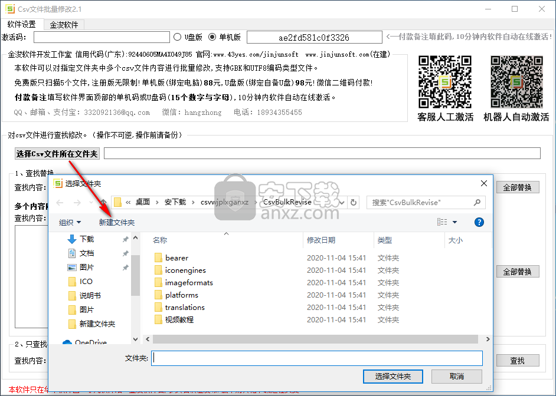Click the lower 全部替换 button
Screen dimensions: 556x396
518,272
